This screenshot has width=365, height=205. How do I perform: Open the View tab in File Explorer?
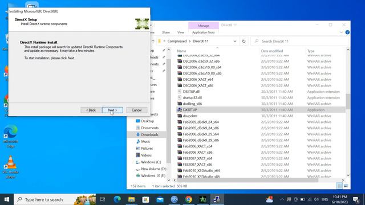pos(180,32)
